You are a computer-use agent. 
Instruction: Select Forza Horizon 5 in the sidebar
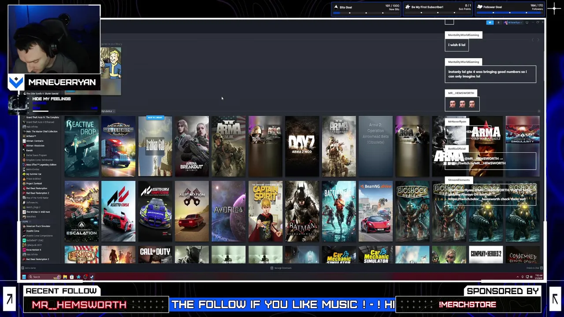pos(32,250)
